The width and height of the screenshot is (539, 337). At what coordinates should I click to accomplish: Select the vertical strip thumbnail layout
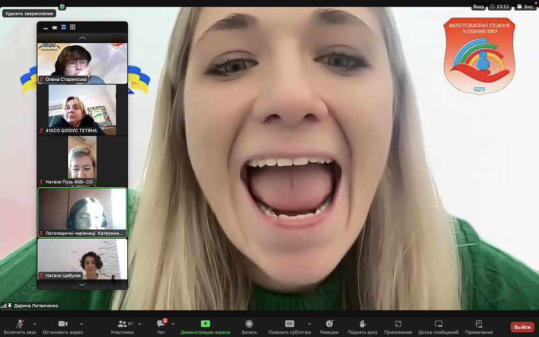[x=63, y=27]
